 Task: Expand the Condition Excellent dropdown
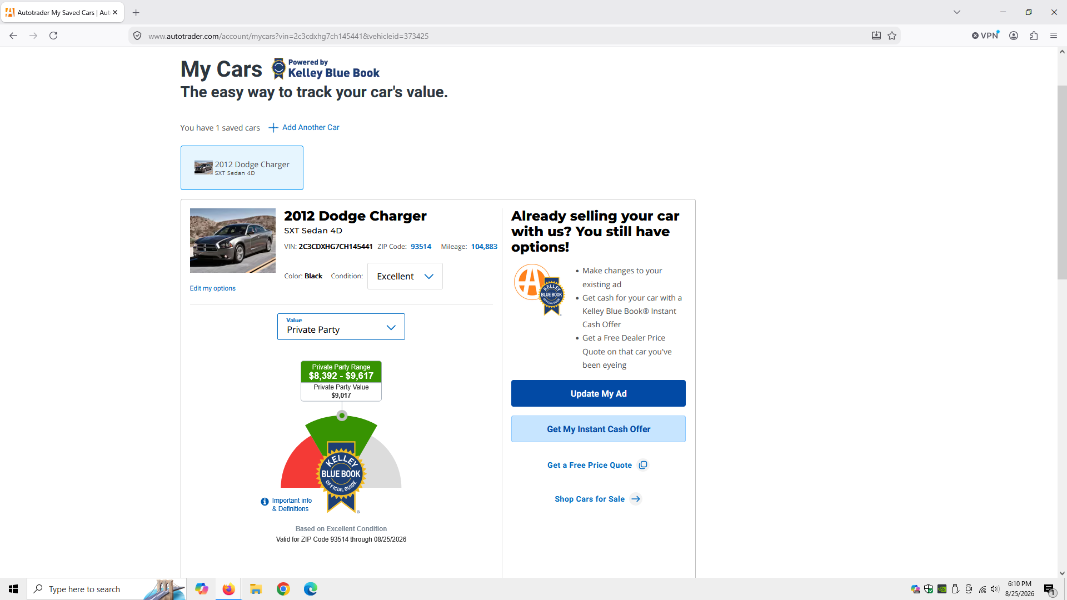[405, 276]
